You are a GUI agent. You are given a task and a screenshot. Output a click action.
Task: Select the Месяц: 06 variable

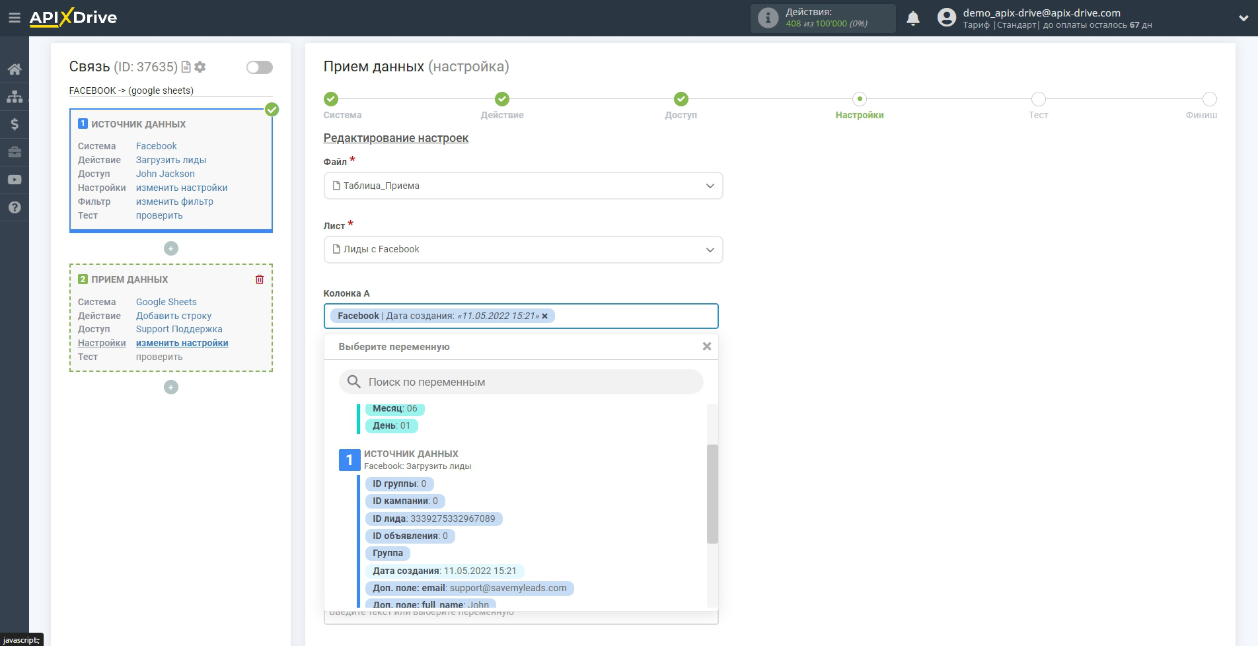pos(395,408)
